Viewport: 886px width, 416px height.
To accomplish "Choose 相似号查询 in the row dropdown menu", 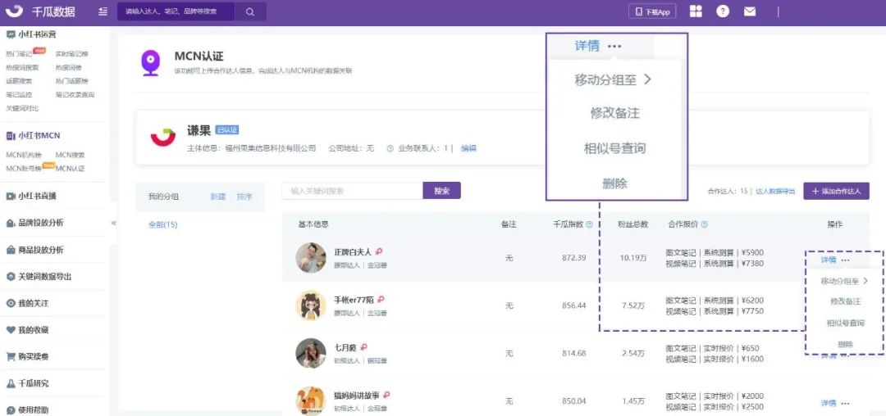I will pos(845,323).
